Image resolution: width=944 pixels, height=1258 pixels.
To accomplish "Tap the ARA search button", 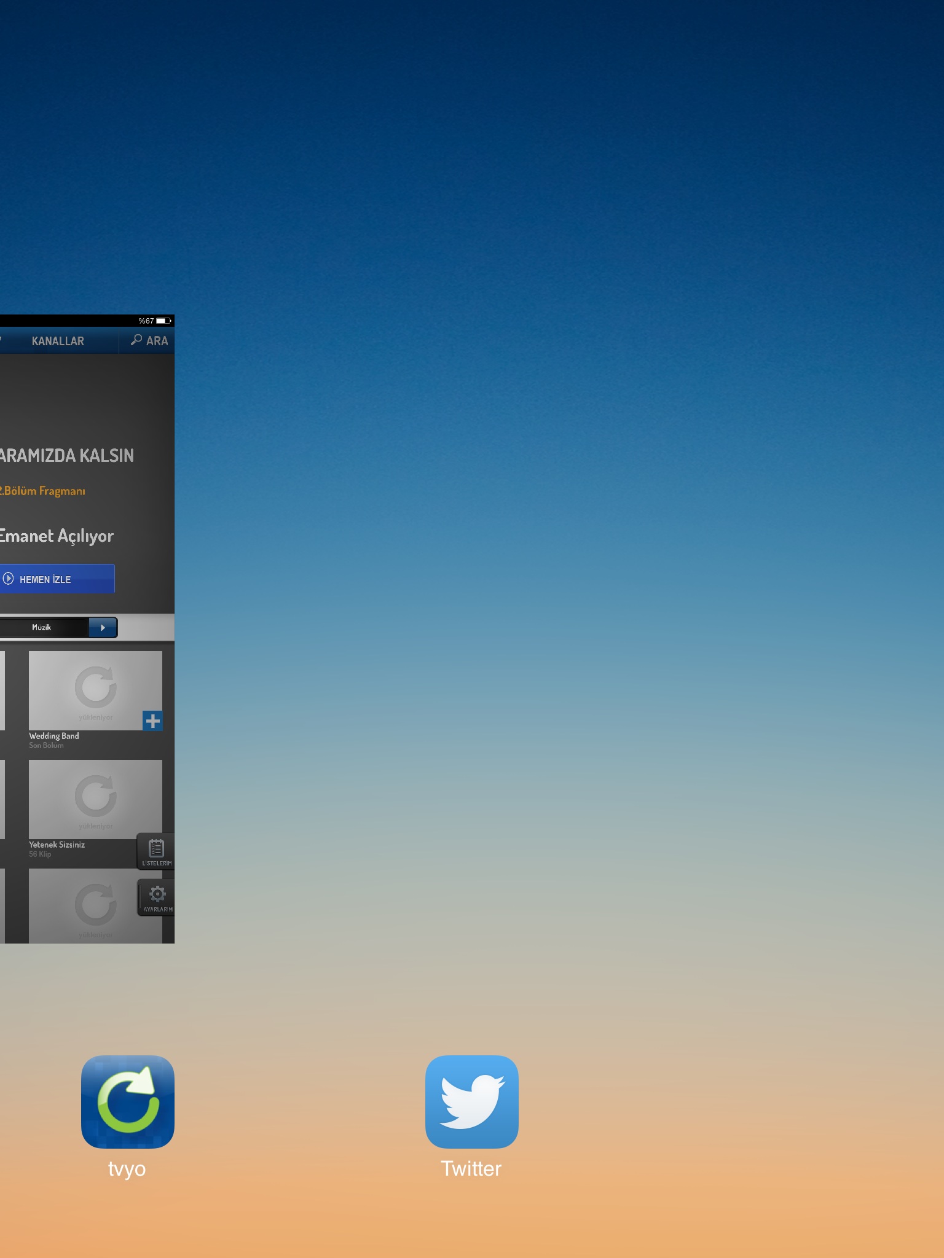I will 149,340.
